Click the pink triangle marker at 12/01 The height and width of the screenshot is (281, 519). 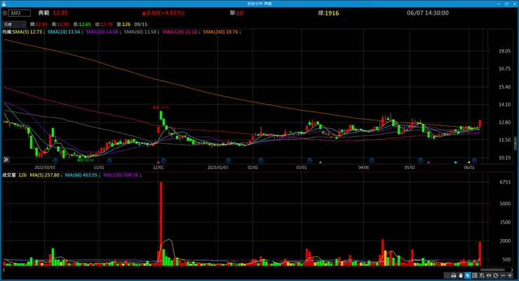[x=159, y=162]
